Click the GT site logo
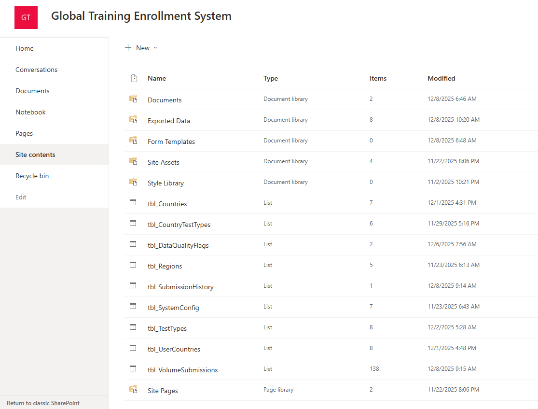This screenshot has width=538, height=409. click(x=26, y=17)
